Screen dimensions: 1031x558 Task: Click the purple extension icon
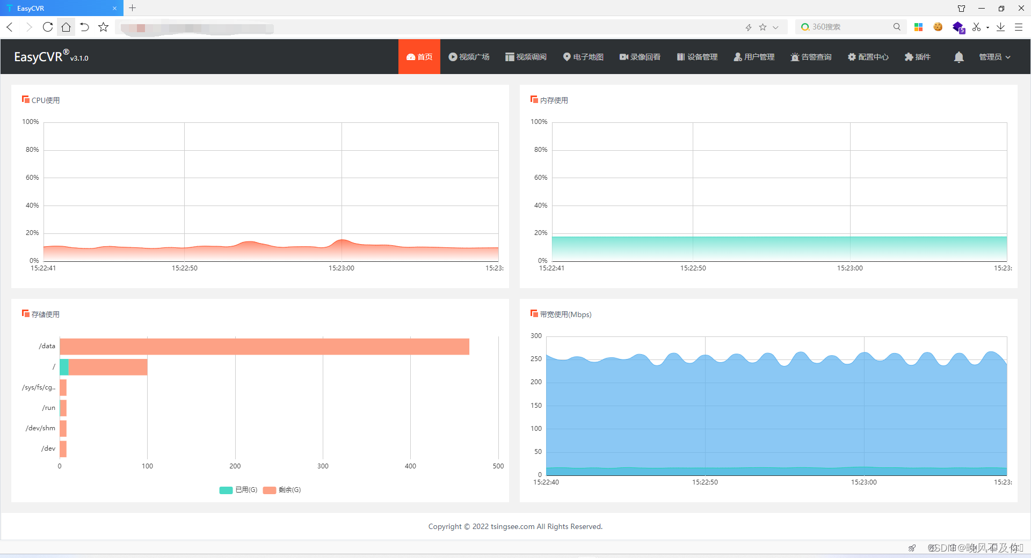(x=958, y=27)
